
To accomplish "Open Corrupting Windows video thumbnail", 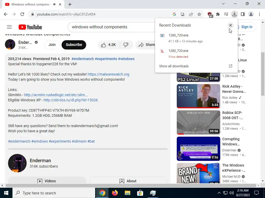I will point(198,149).
